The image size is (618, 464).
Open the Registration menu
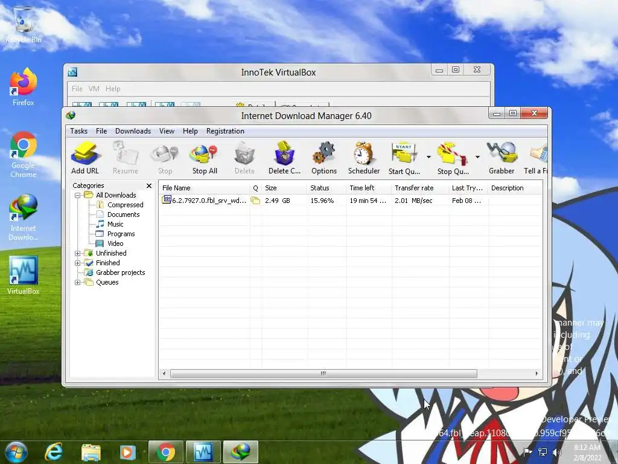point(225,131)
